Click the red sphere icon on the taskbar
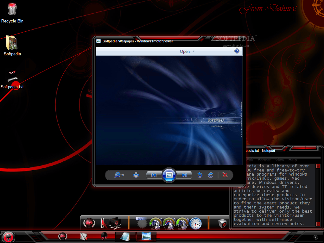Image resolution: width=324 pixels, height=243 pixels. 63,236
